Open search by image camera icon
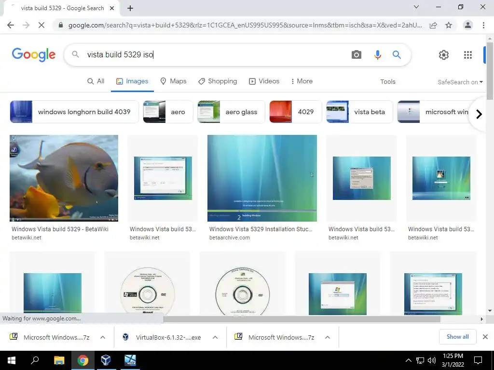Image resolution: width=494 pixels, height=370 pixels. click(357, 55)
